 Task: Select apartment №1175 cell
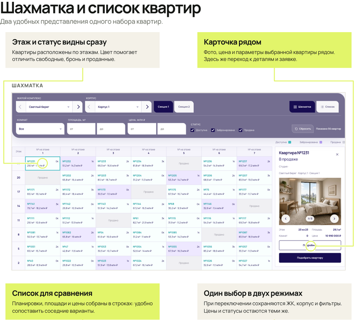(184, 192)
